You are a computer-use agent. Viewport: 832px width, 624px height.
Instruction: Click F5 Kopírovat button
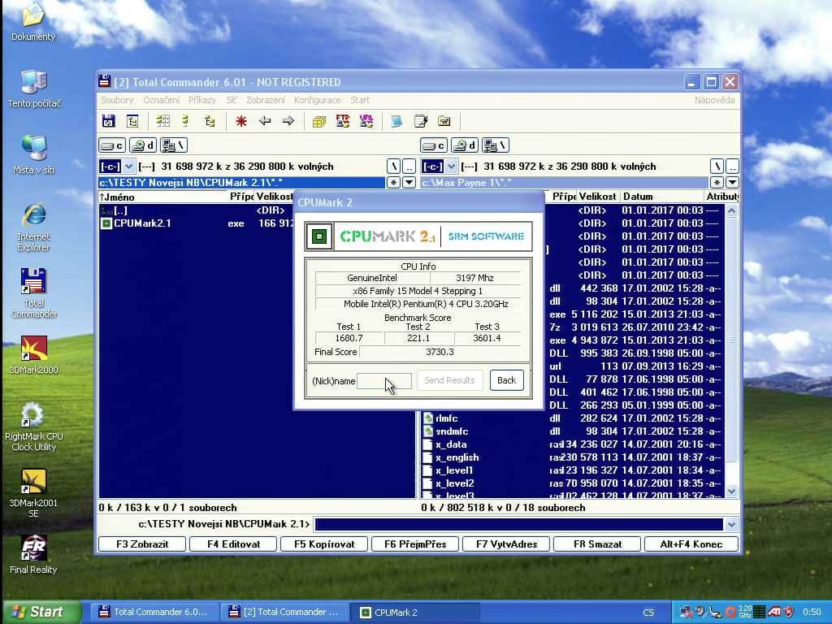click(x=324, y=544)
